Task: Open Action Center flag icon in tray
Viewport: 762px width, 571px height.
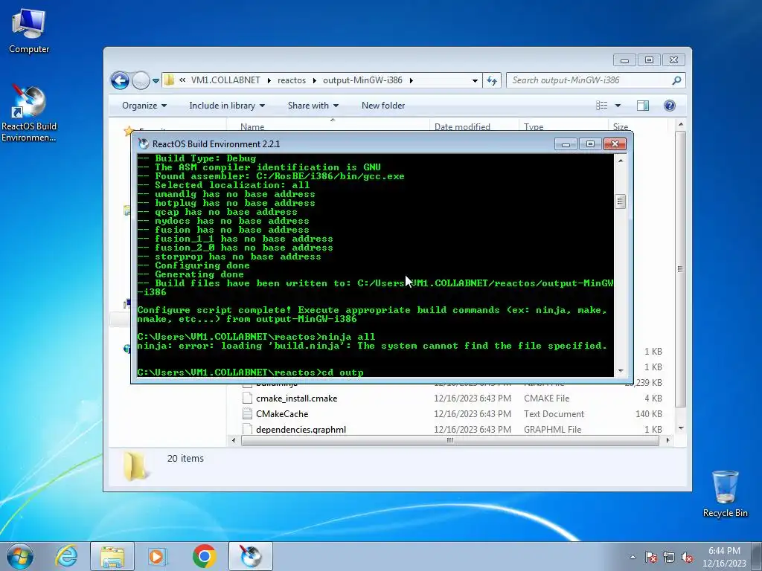Action: [650, 557]
